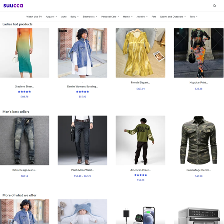
Task: Select the Auto menu item
Action: click(64, 17)
